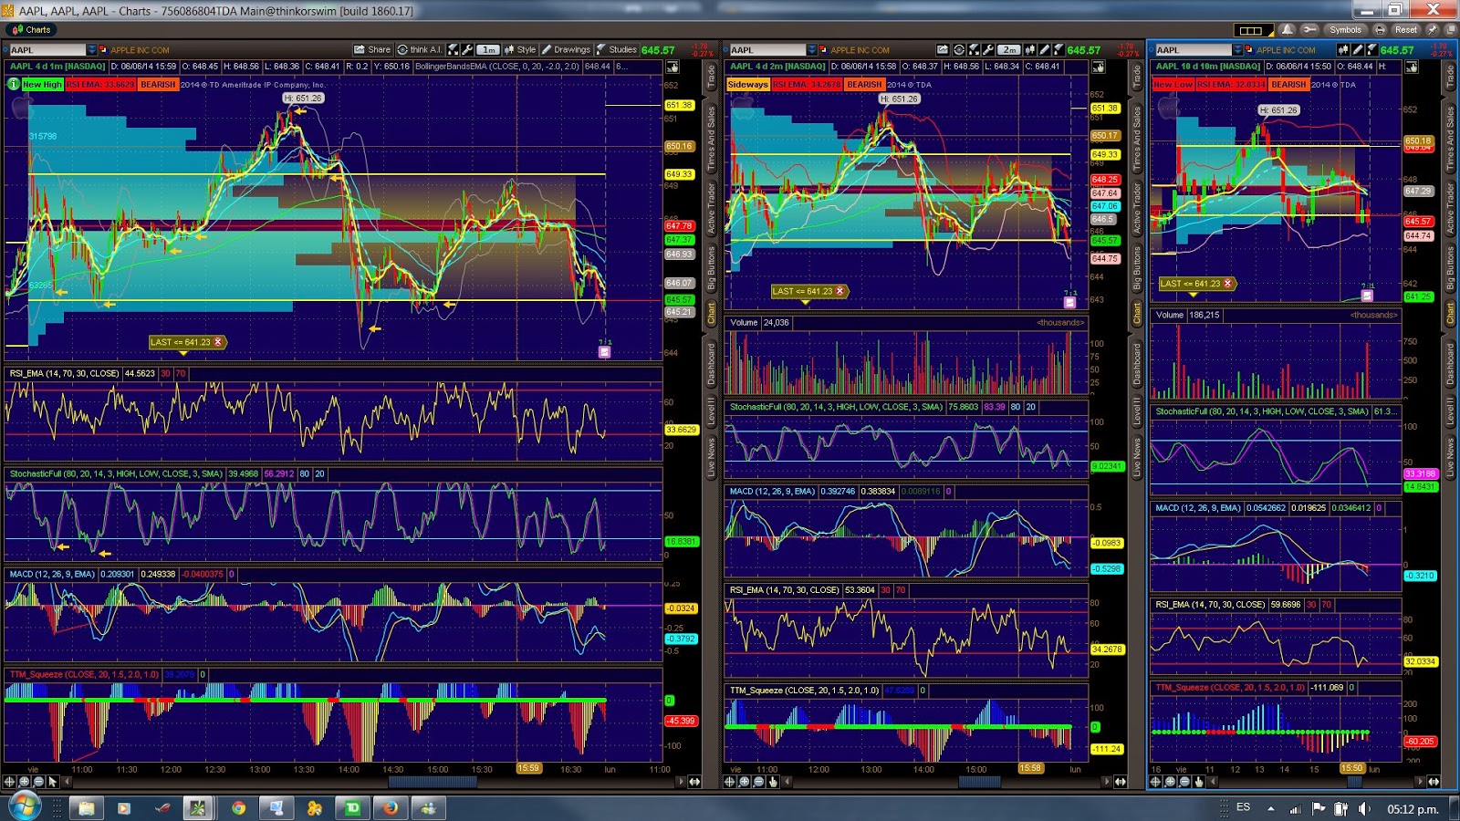The height and width of the screenshot is (821, 1460).
Task: Open Trade side tab of left chart
Action: (x=712, y=77)
